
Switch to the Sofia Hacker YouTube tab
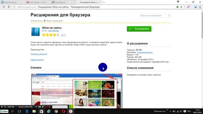(38, 2)
